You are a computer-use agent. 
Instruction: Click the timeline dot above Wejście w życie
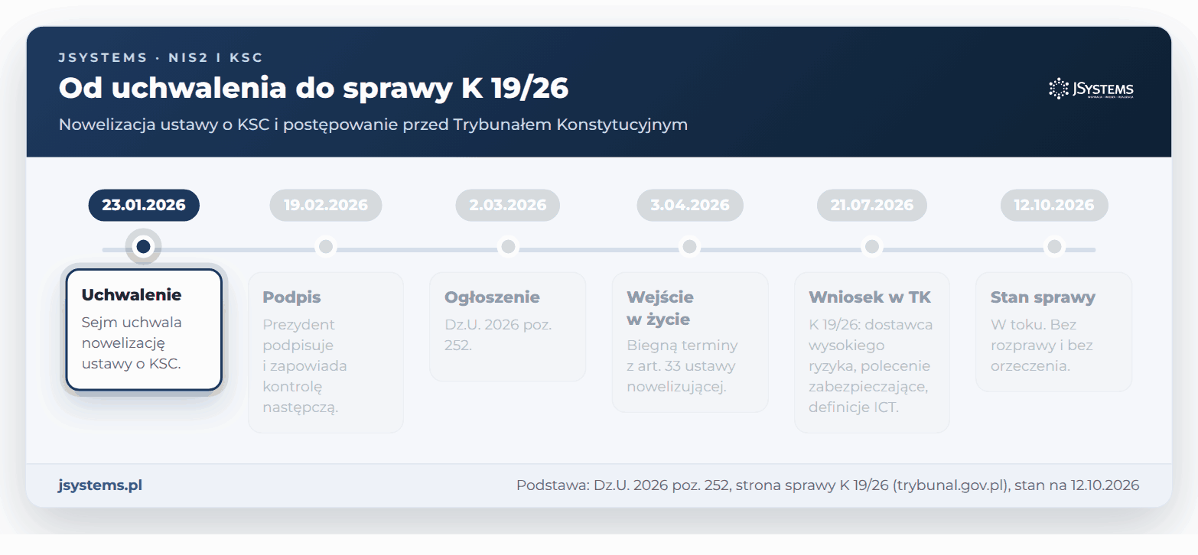690,246
